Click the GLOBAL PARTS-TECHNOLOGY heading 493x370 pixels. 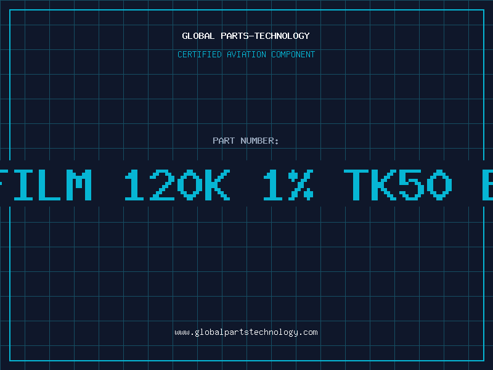pyautogui.click(x=246, y=36)
